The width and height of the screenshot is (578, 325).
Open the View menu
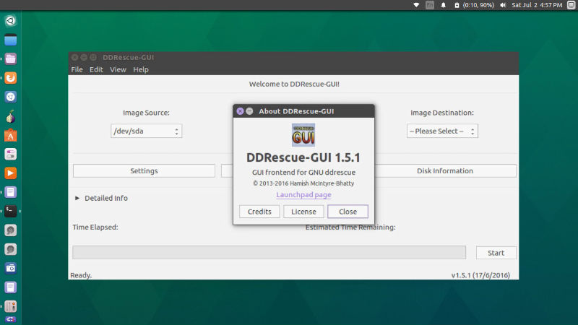(118, 69)
